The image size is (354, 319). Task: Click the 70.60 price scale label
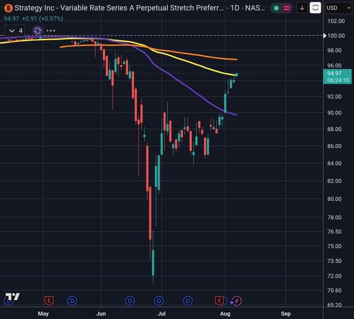[334, 290]
